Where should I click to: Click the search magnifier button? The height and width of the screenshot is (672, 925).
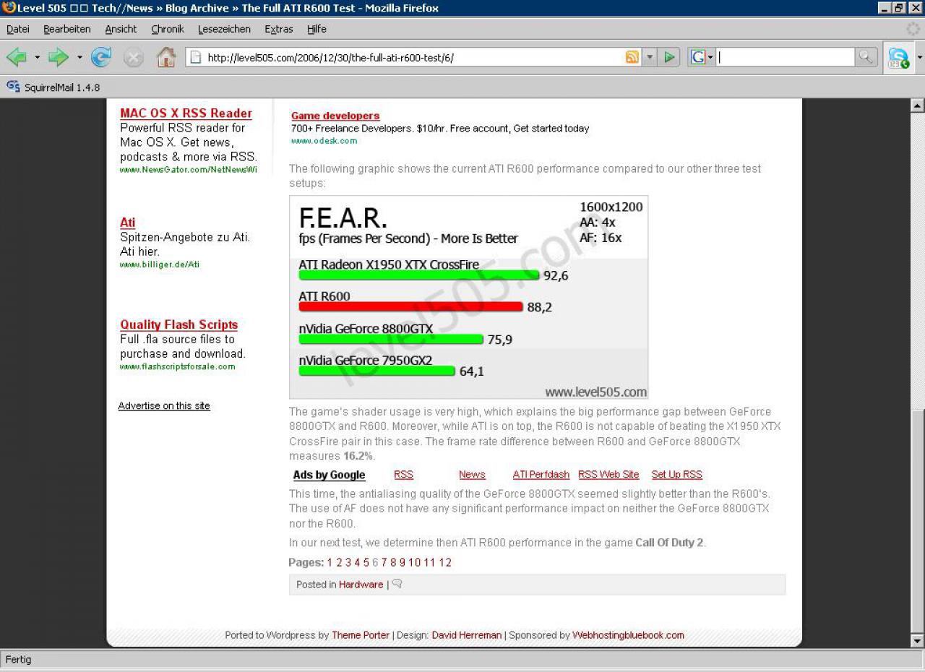coord(866,57)
